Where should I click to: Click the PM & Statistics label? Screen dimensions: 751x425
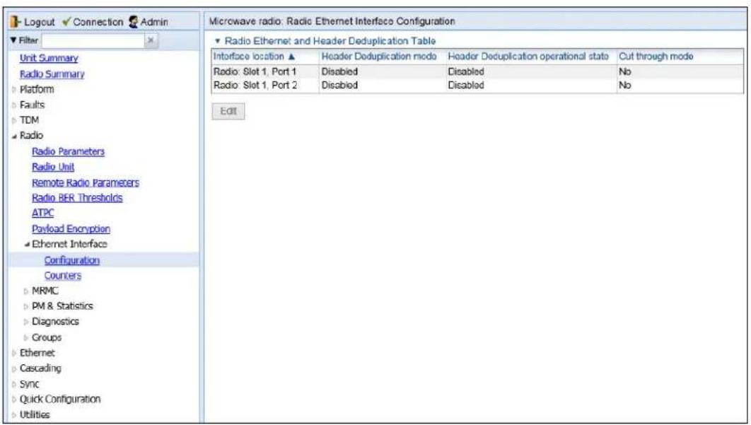pos(62,306)
